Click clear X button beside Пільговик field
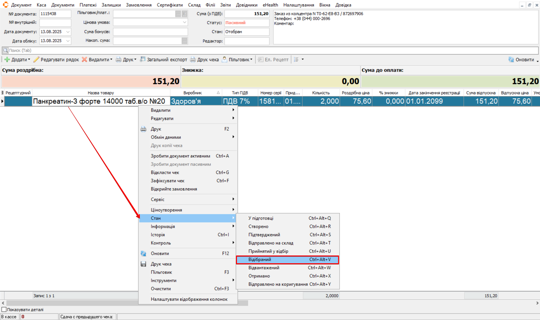 184,14
